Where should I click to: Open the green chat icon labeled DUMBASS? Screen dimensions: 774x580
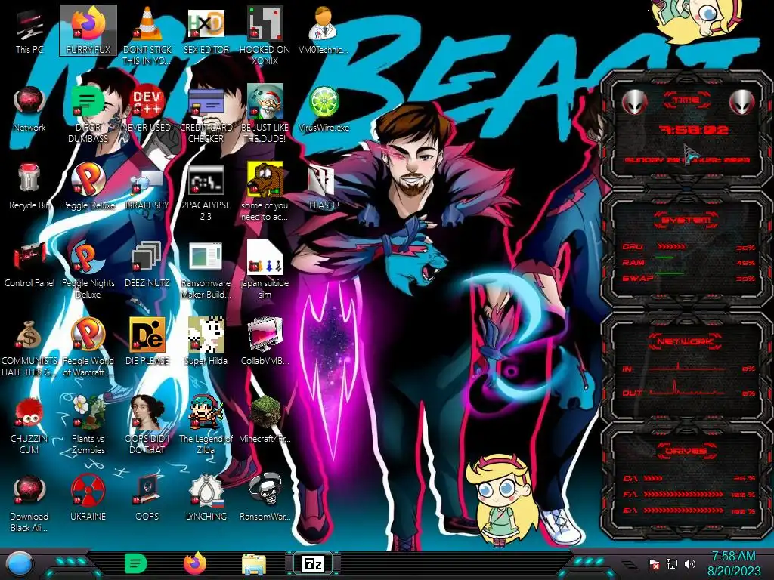(88, 115)
